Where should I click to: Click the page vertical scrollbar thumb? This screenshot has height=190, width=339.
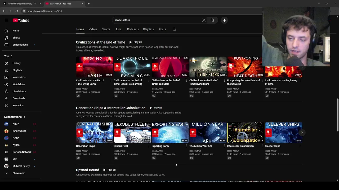point(337,115)
